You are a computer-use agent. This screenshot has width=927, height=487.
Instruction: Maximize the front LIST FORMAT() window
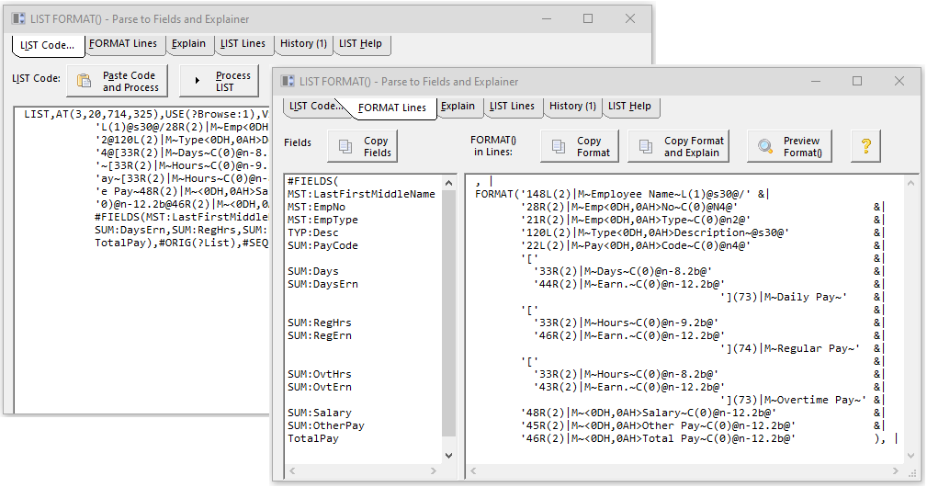(x=857, y=82)
